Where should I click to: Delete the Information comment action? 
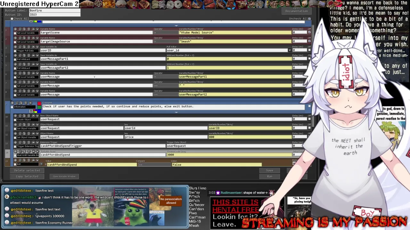tap(26, 103)
